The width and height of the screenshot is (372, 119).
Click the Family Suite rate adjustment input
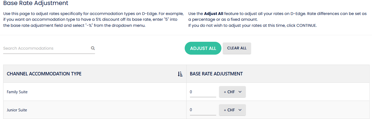tap(203, 92)
